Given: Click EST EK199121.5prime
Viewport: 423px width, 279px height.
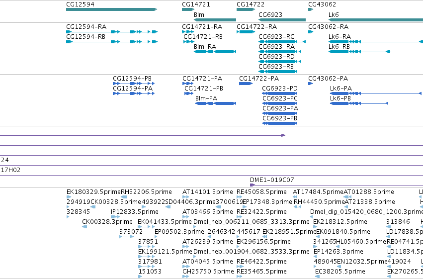Looking at the screenshot, I should click(147, 257).
